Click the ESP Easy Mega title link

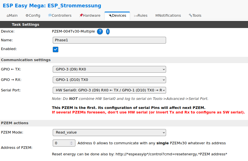click(52, 6)
